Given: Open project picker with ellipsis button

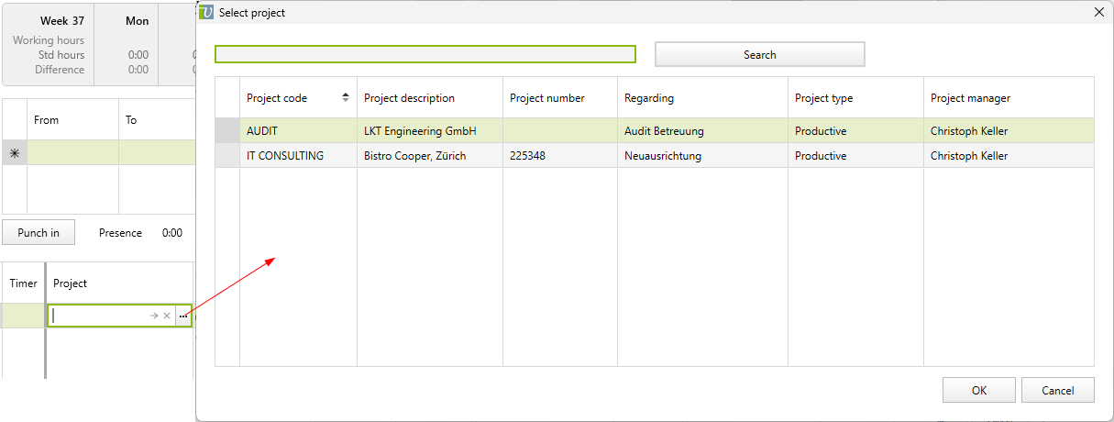Looking at the screenshot, I should [183, 316].
